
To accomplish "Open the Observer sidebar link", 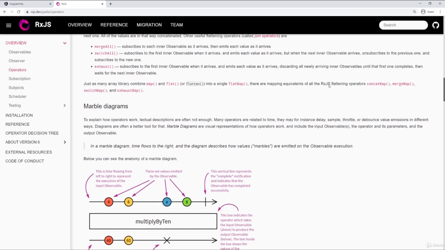I will (x=17, y=61).
